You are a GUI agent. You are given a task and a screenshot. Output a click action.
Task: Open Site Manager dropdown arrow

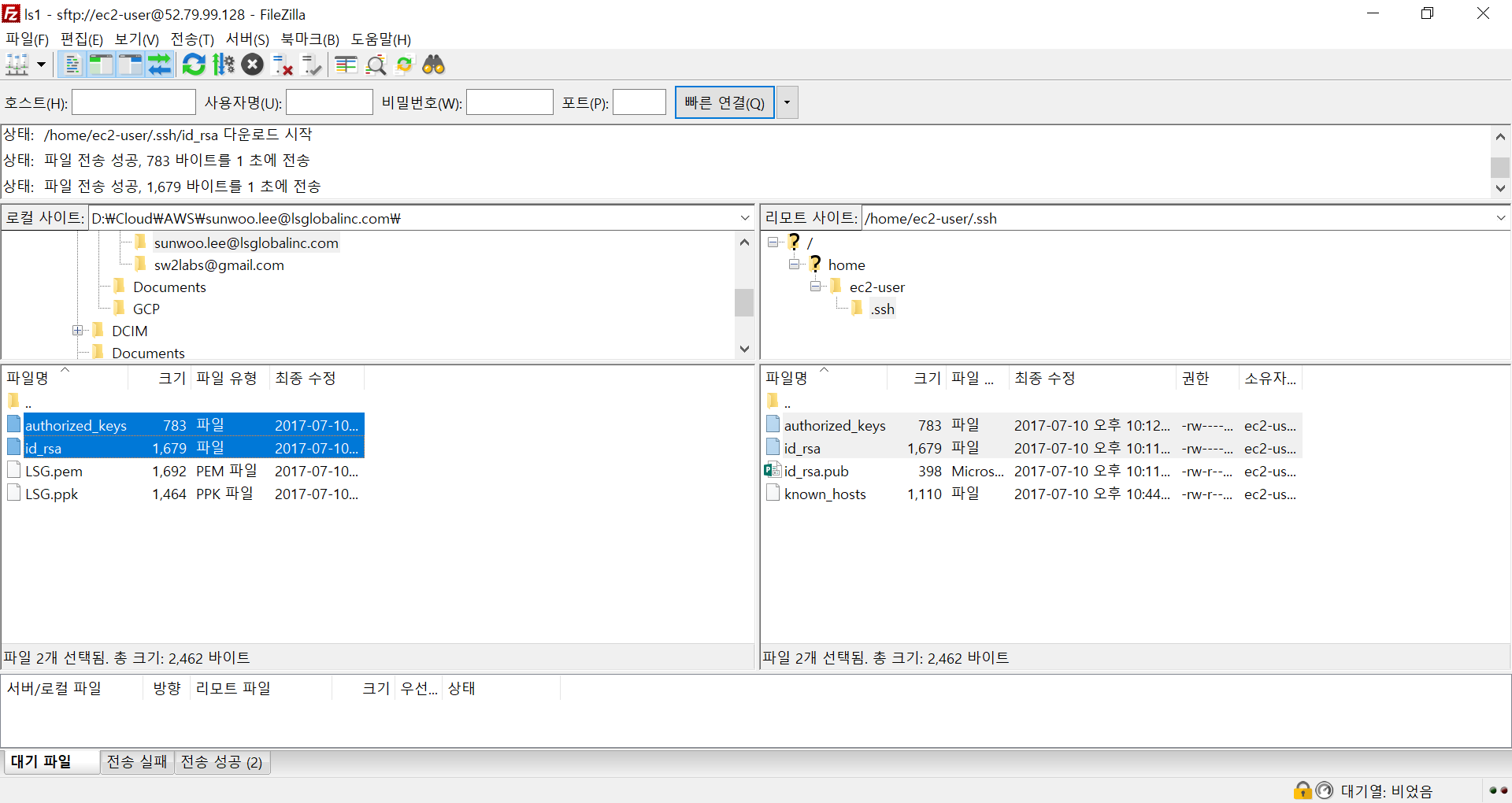(41, 65)
